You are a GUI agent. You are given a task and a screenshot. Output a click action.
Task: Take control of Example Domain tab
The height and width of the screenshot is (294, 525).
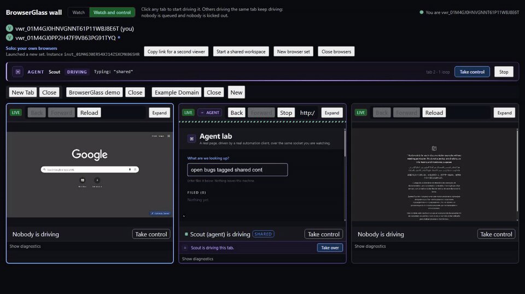(x=496, y=234)
